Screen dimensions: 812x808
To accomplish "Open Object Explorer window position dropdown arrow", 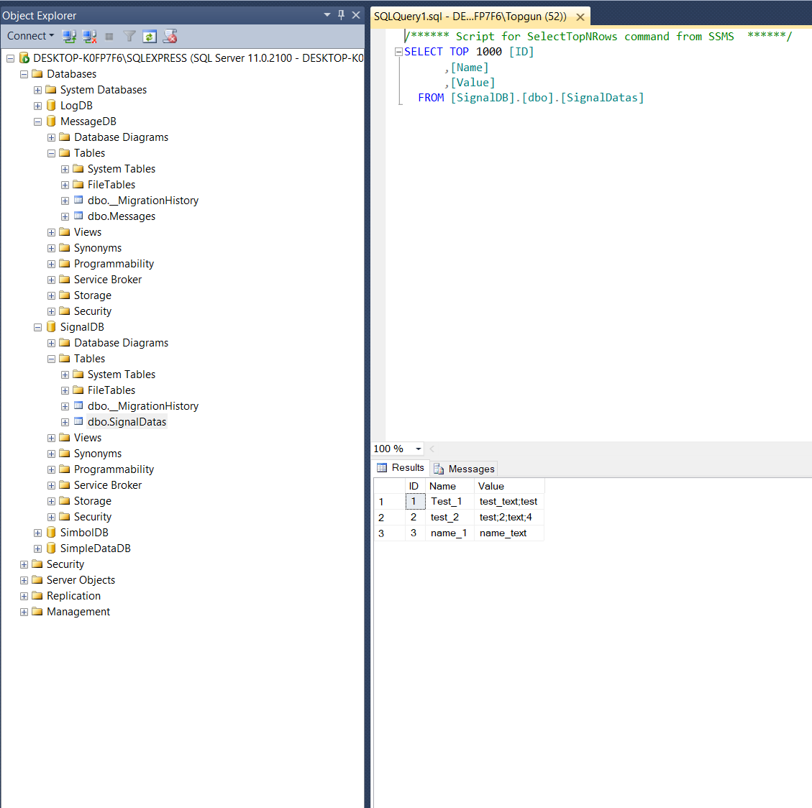I will [327, 15].
